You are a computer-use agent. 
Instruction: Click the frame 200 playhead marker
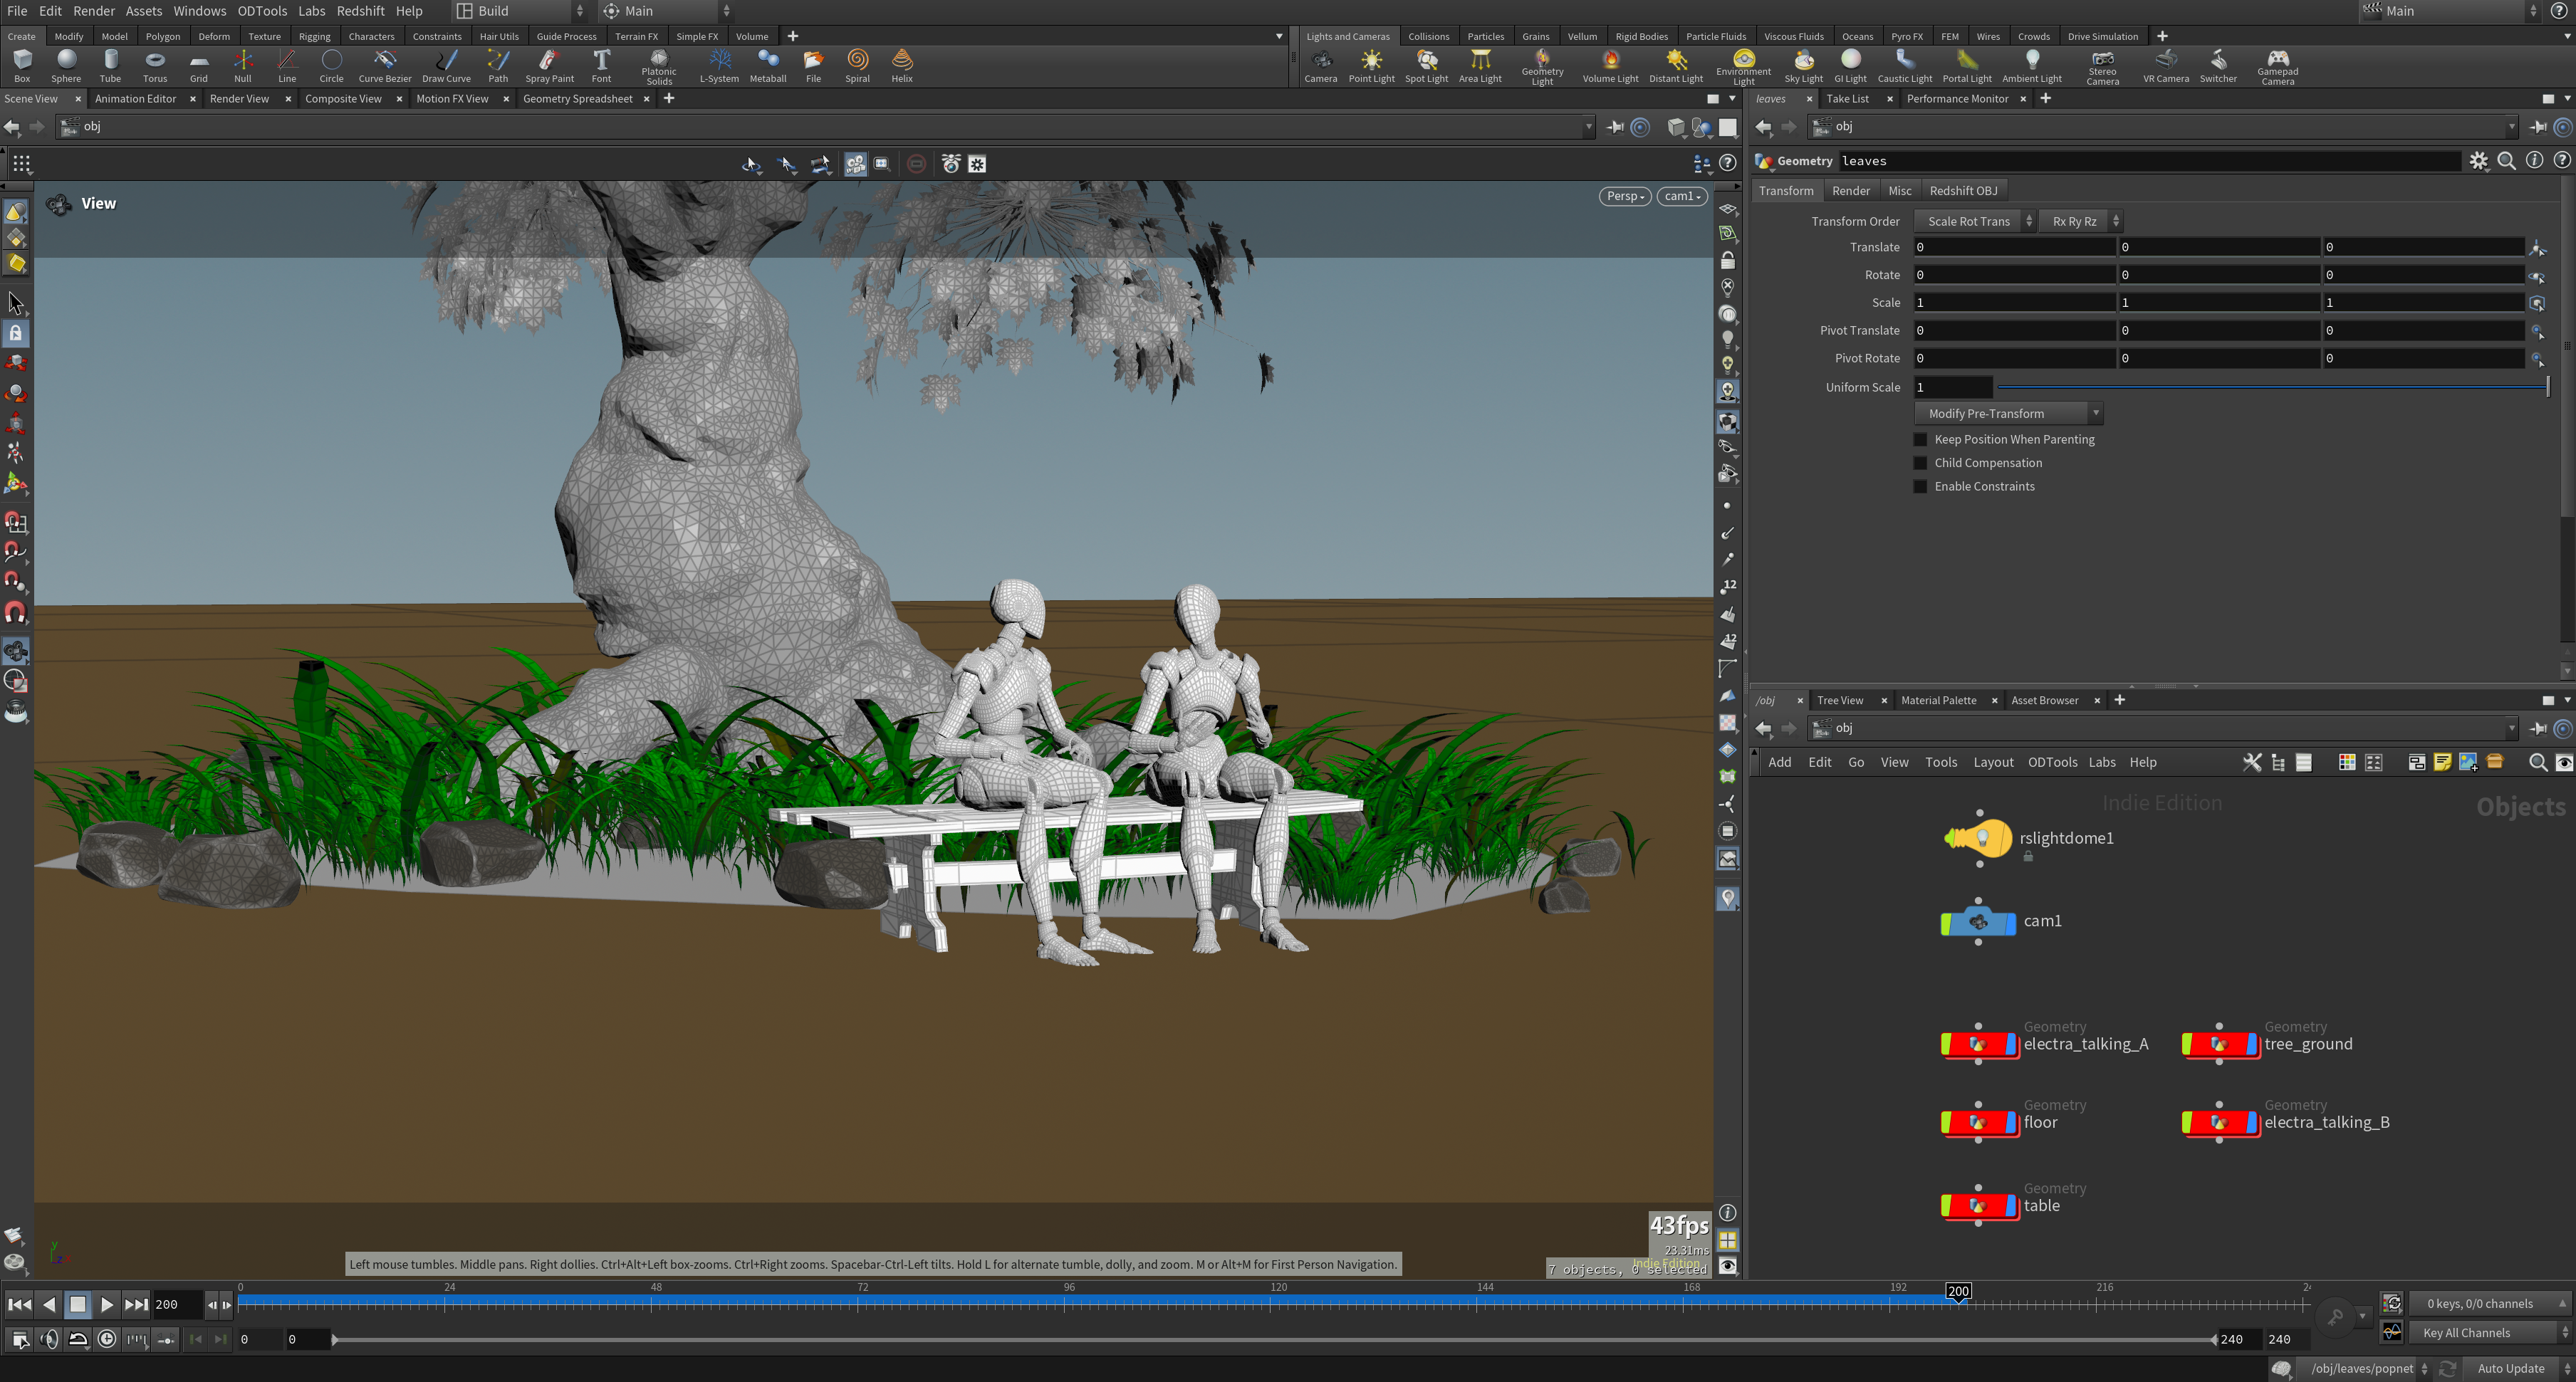click(x=1958, y=1291)
